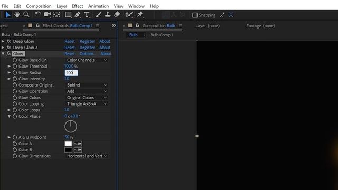Click the Glow Radius value field
Image resolution: width=338 pixels, height=190 pixels.
pos(71,73)
